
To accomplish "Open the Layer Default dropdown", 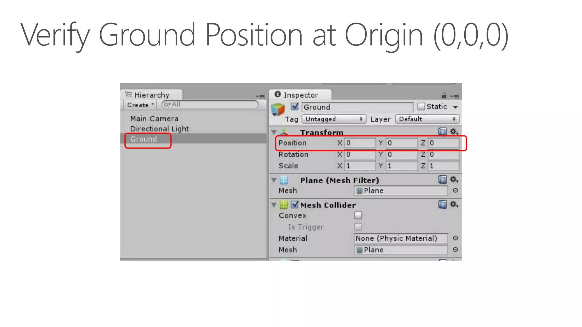I will click(427, 119).
